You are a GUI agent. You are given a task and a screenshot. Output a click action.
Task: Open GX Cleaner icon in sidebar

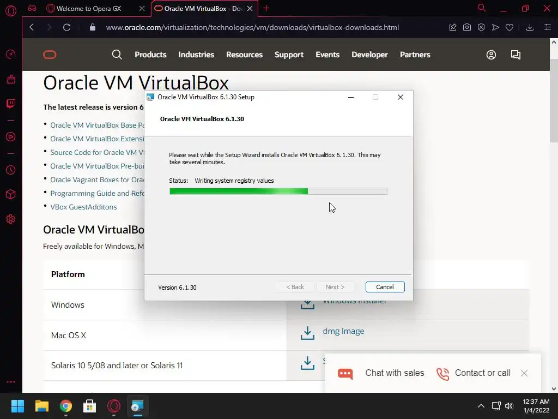click(x=11, y=79)
